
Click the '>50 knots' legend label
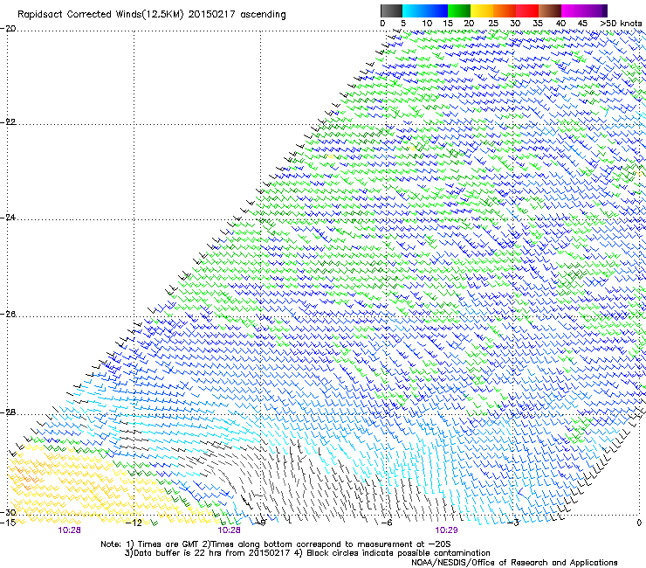point(621,24)
